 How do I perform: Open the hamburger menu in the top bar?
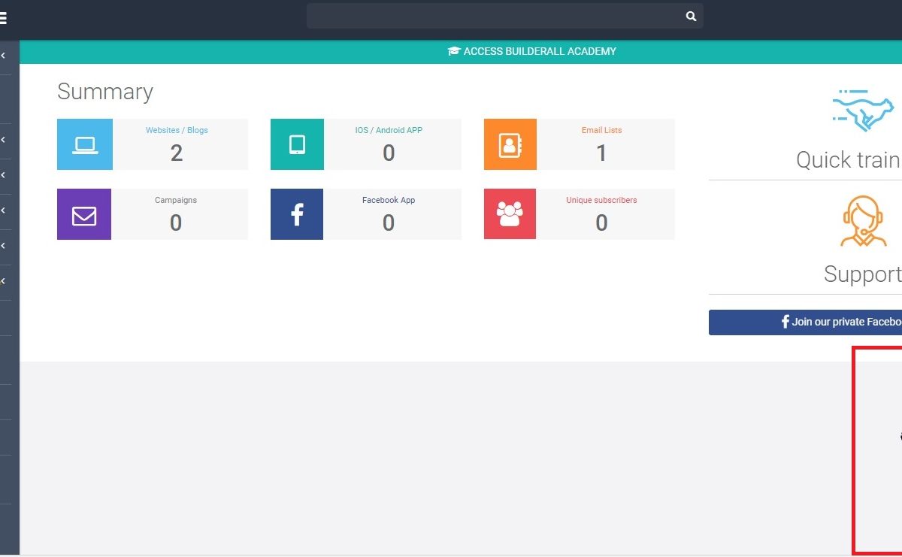pos(3,19)
